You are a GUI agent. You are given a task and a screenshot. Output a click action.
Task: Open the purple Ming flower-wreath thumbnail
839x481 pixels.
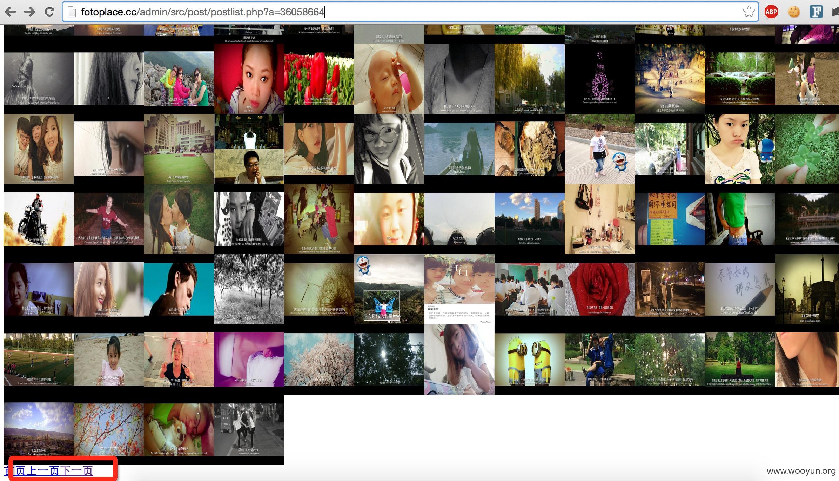(x=600, y=79)
